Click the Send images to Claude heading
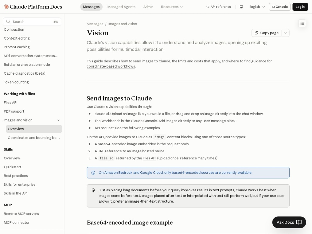This screenshot has height=234, width=312. 119,98
